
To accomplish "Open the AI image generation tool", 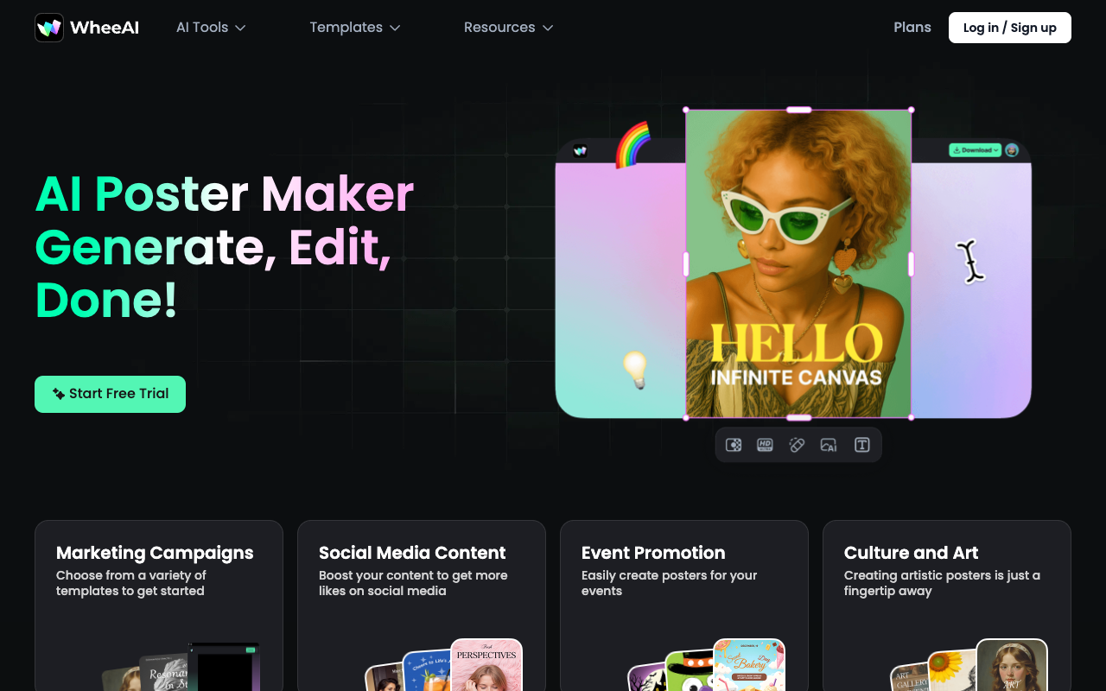I will 829,444.
